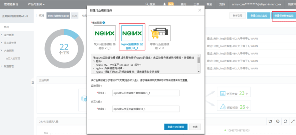Click the 关闭 button in the dialog
This screenshot has width=296, height=135.
tap(195, 127)
